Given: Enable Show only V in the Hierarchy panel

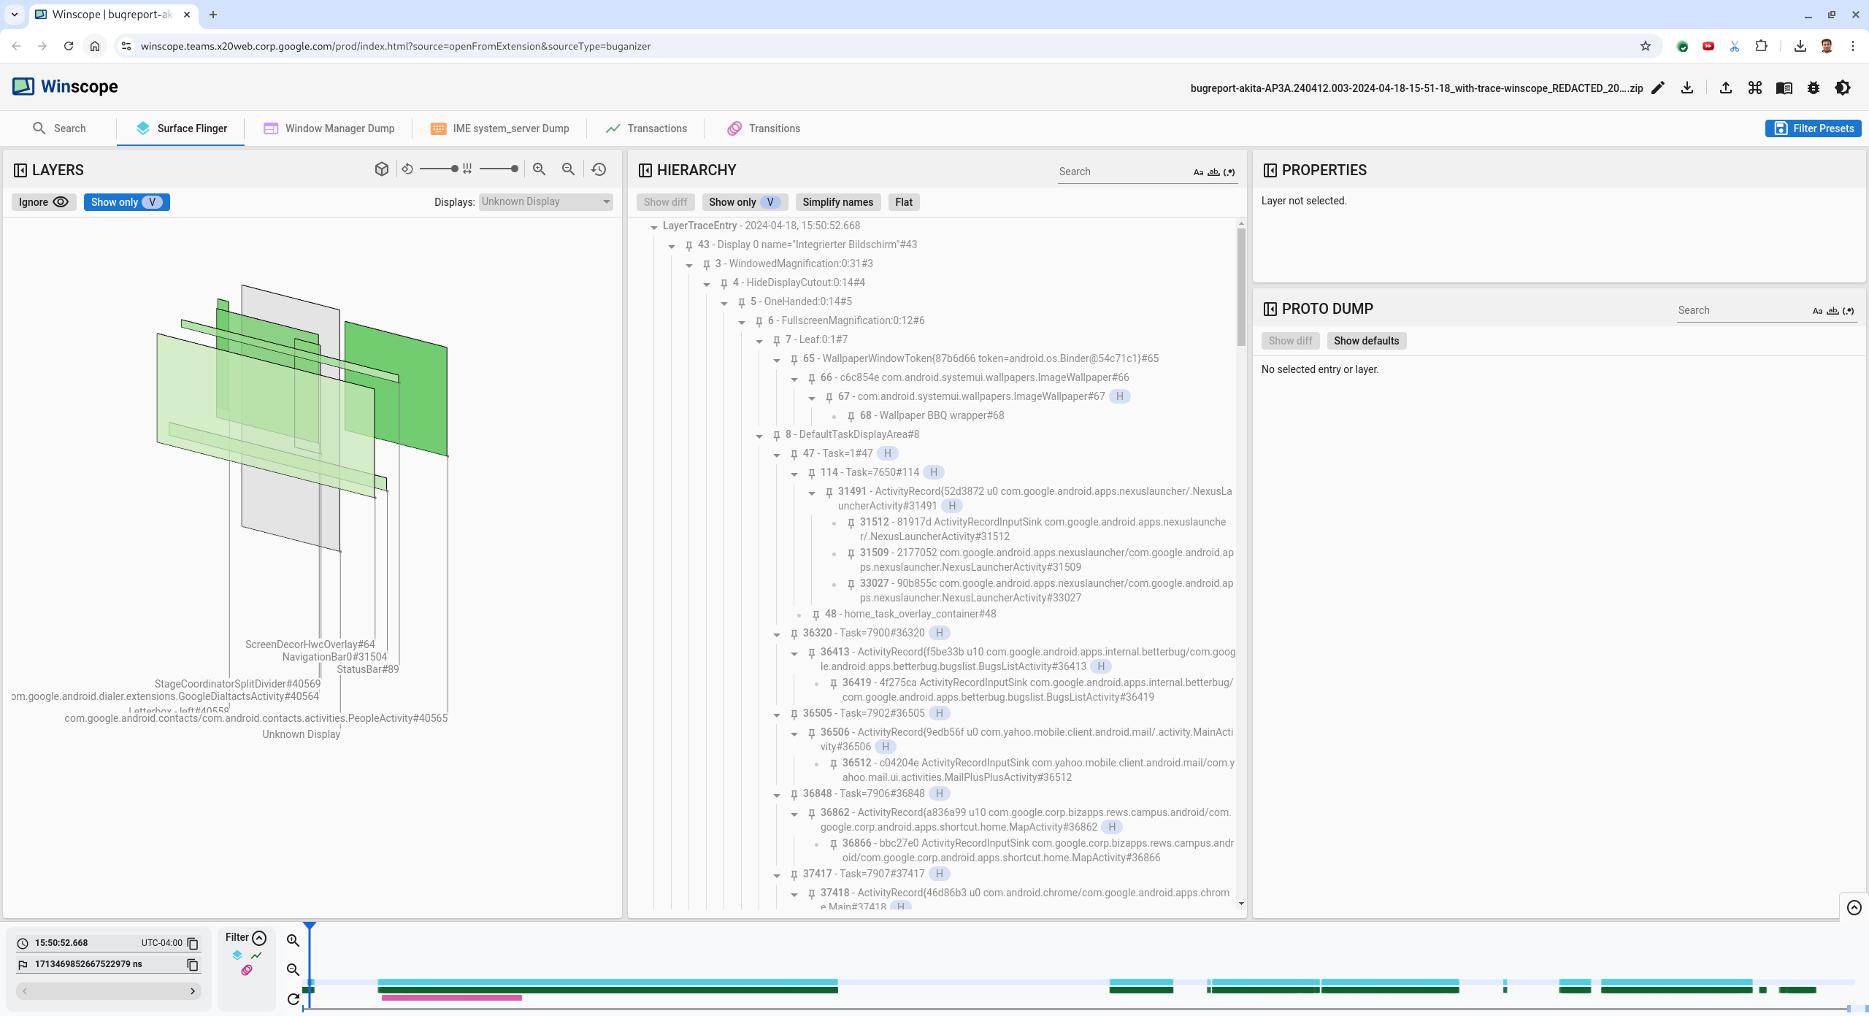Looking at the screenshot, I should point(744,202).
